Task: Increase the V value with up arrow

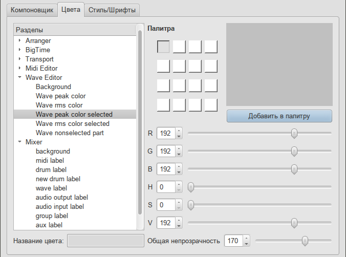Action: point(179,220)
